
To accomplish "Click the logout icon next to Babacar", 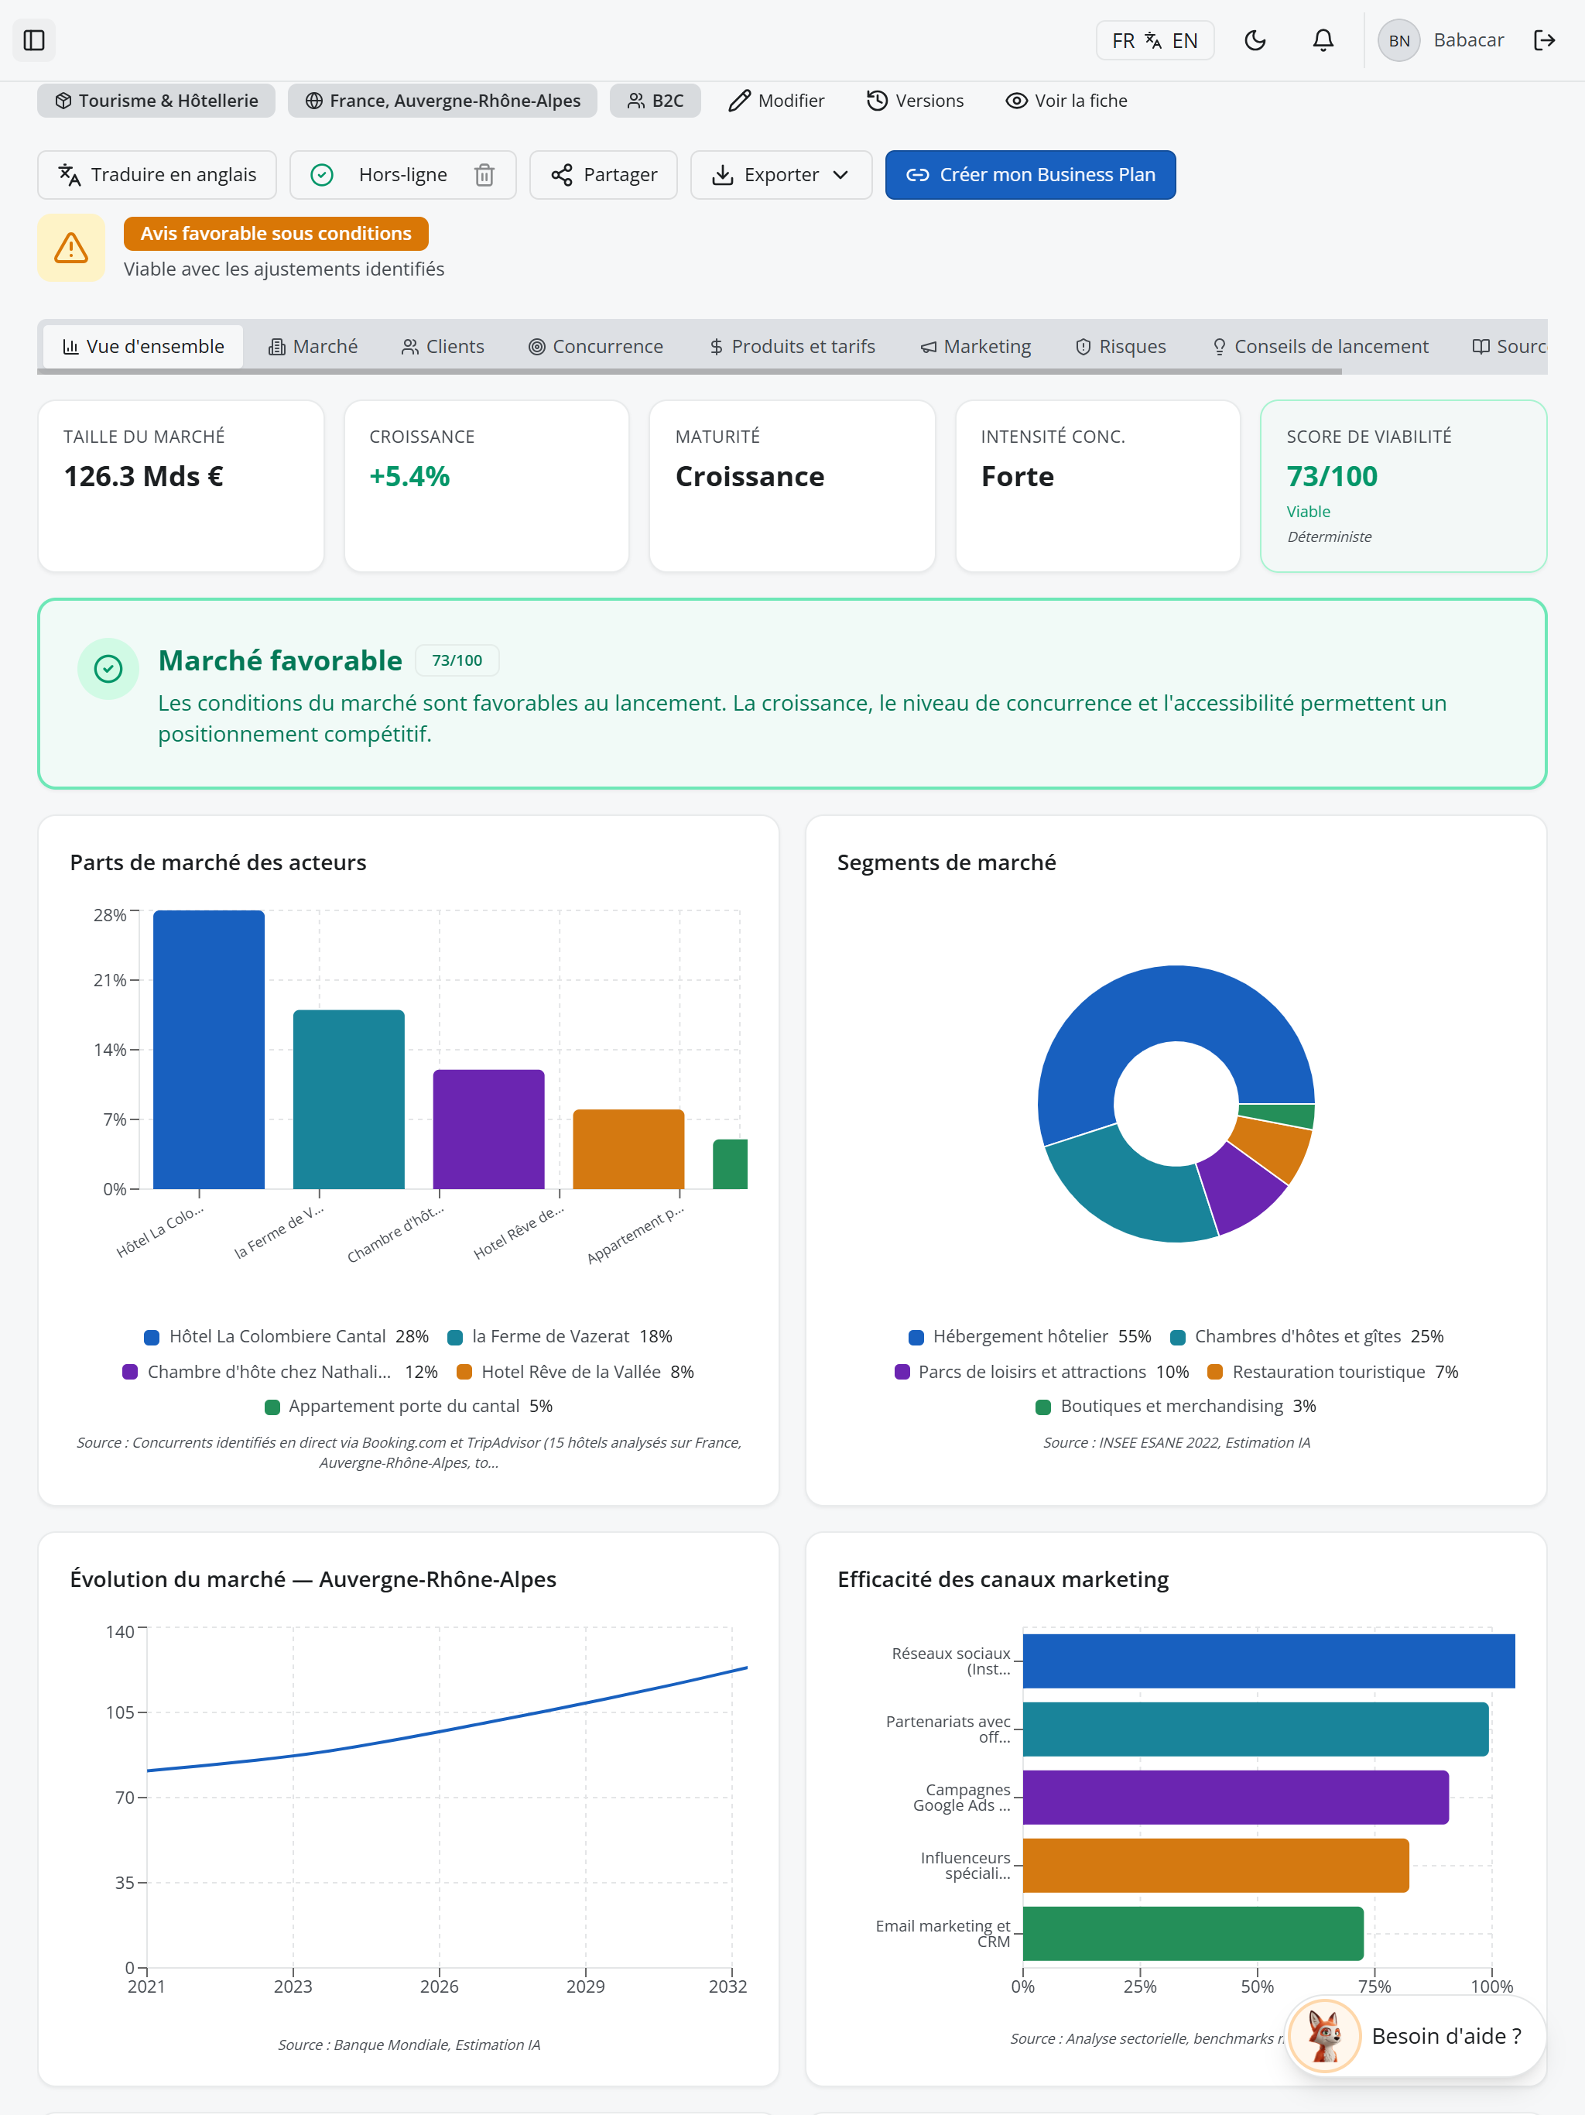I will pyautogui.click(x=1545, y=40).
